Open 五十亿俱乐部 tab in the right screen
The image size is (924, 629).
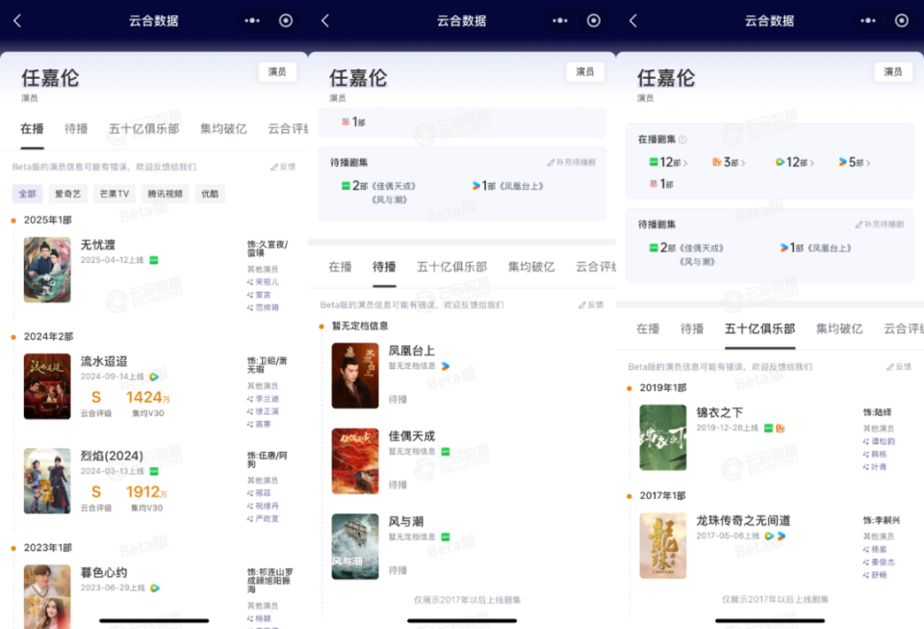(759, 328)
